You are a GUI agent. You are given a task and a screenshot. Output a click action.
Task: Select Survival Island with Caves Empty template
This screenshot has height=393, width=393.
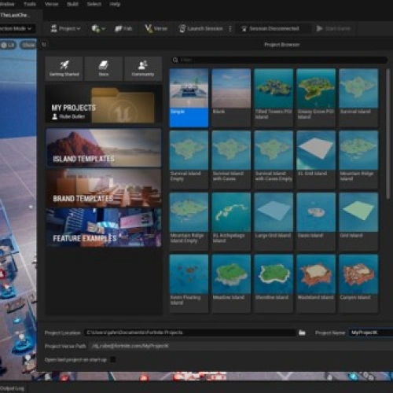[274, 160]
